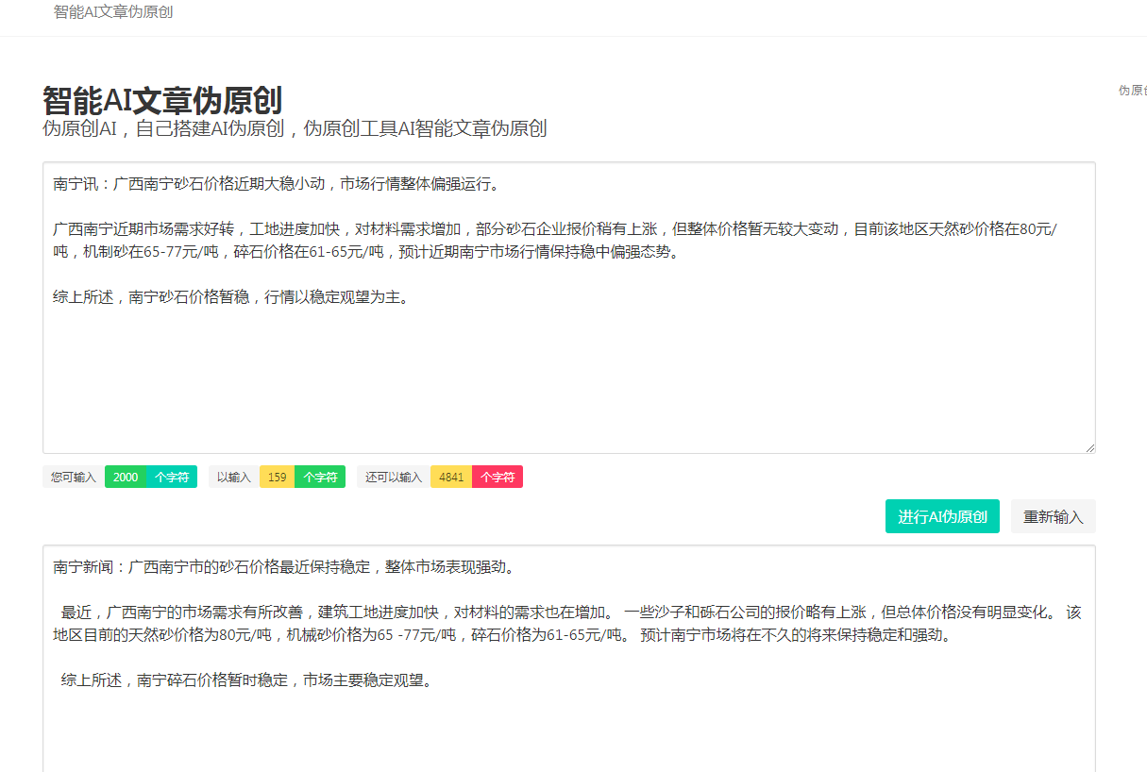Grab the input textarea resize handle

coord(1089,448)
